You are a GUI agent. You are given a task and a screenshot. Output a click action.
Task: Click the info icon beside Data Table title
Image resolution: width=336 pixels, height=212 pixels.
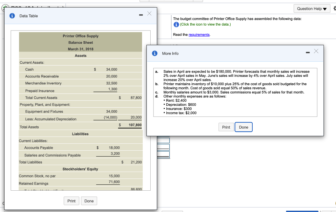point(12,16)
